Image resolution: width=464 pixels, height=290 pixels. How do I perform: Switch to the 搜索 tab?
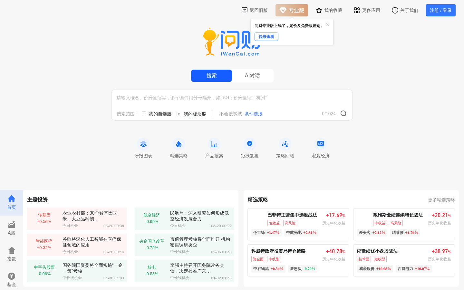pyautogui.click(x=211, y=75)
